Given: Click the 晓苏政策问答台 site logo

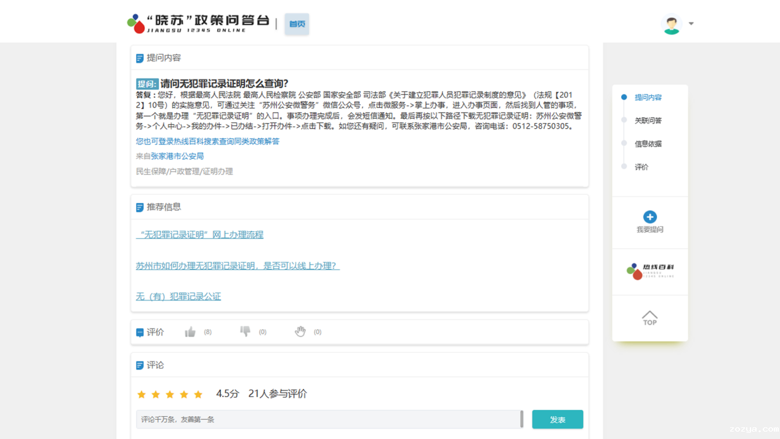Looking at the screenshot, I should click(x=198, y=23).
